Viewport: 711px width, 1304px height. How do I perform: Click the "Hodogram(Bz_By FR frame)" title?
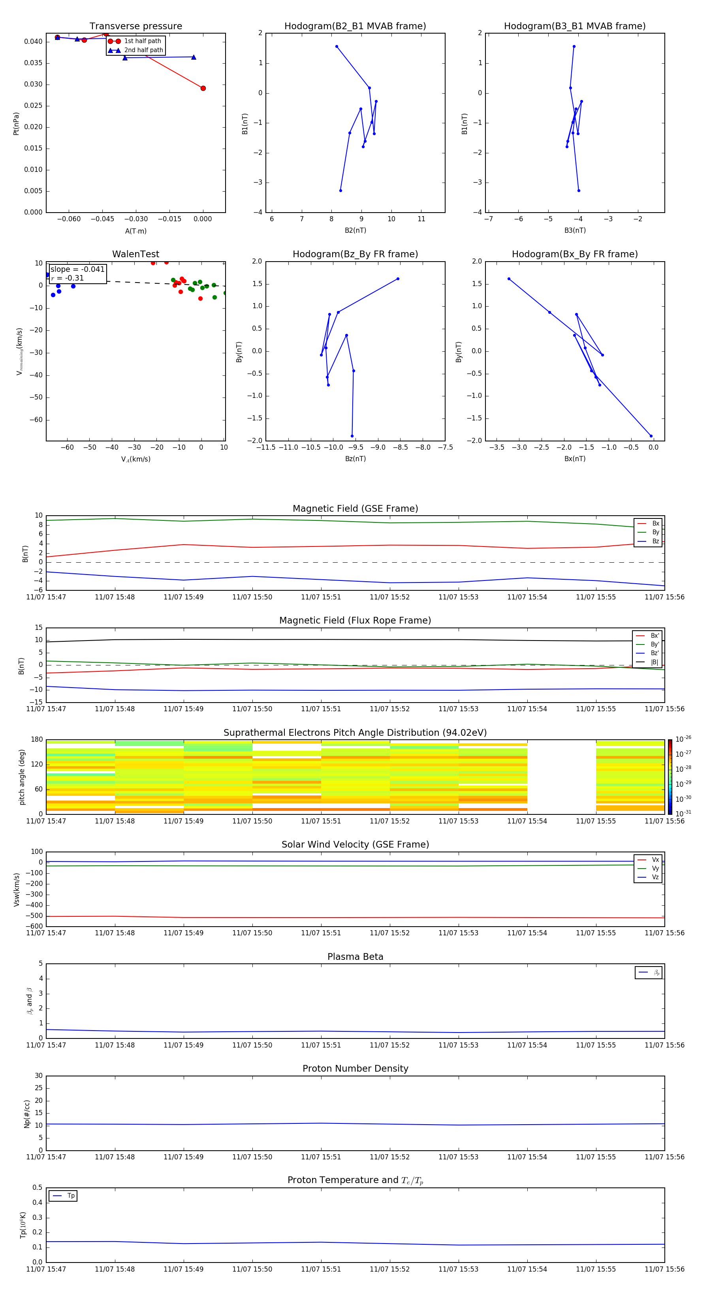click(x=355, y=254)
